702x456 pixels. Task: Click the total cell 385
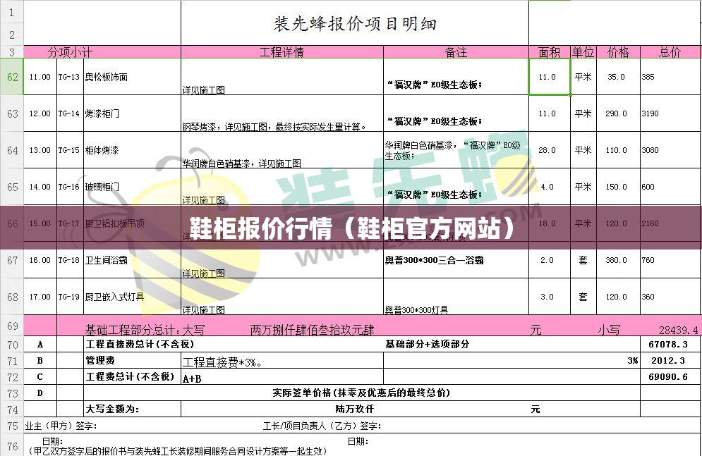[670, 77]
